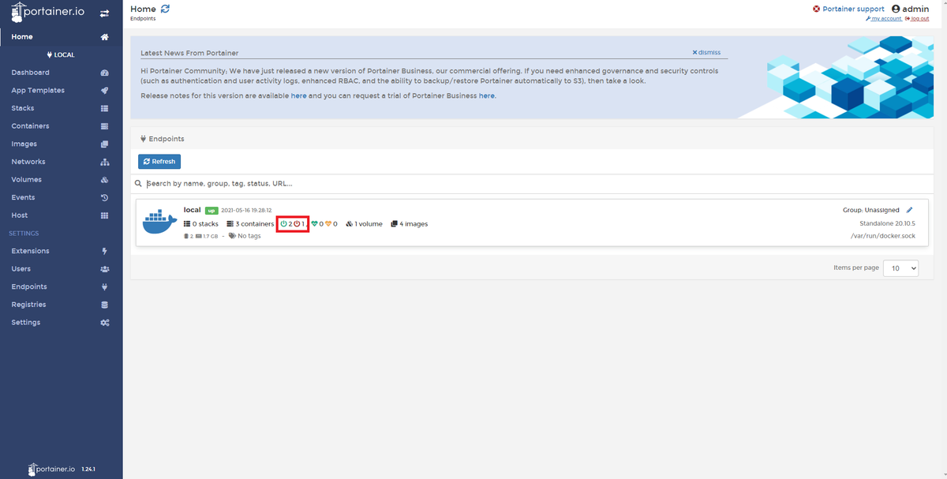Click the '4 images' count
This screenshot has width=947, height=479.
click(410, 224)
